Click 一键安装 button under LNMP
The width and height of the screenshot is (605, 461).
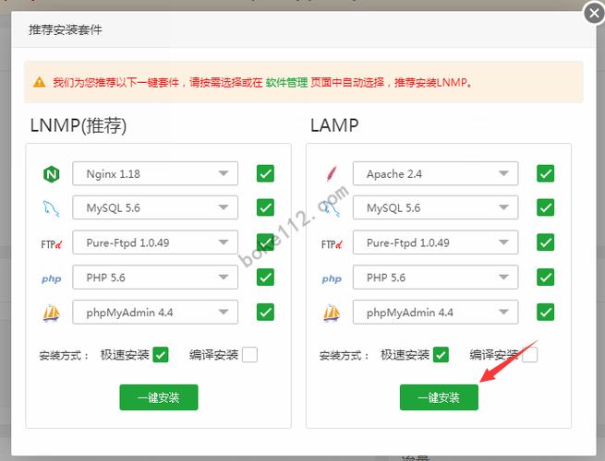[x=159, y=397]
